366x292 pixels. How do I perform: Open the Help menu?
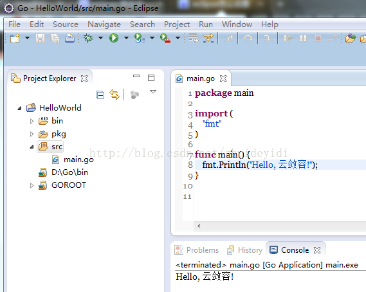[270, 24]
